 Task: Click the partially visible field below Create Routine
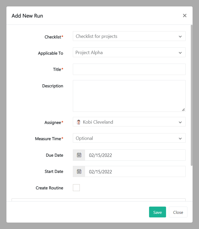[x=98, y=200]
